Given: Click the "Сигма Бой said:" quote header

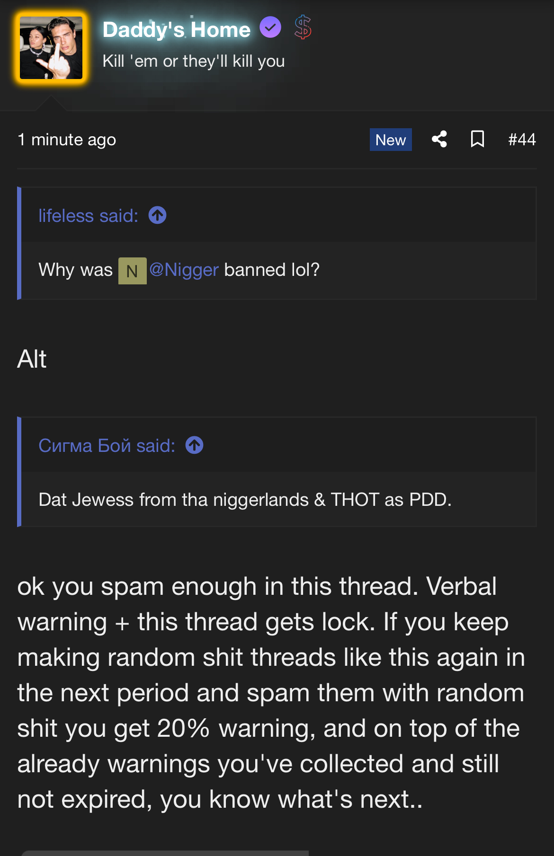Looking at the screenshot, I should (x=107, y=446).
